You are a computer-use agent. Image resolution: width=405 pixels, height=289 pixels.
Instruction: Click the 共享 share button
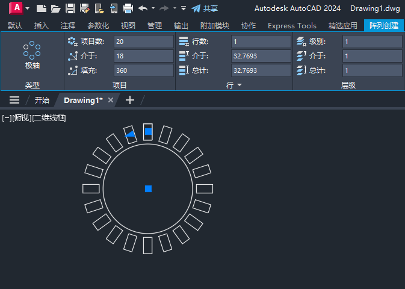[205, 8]
